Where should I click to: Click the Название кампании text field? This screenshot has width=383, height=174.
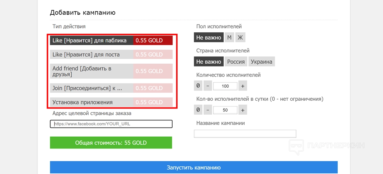[x=245, y=134]
